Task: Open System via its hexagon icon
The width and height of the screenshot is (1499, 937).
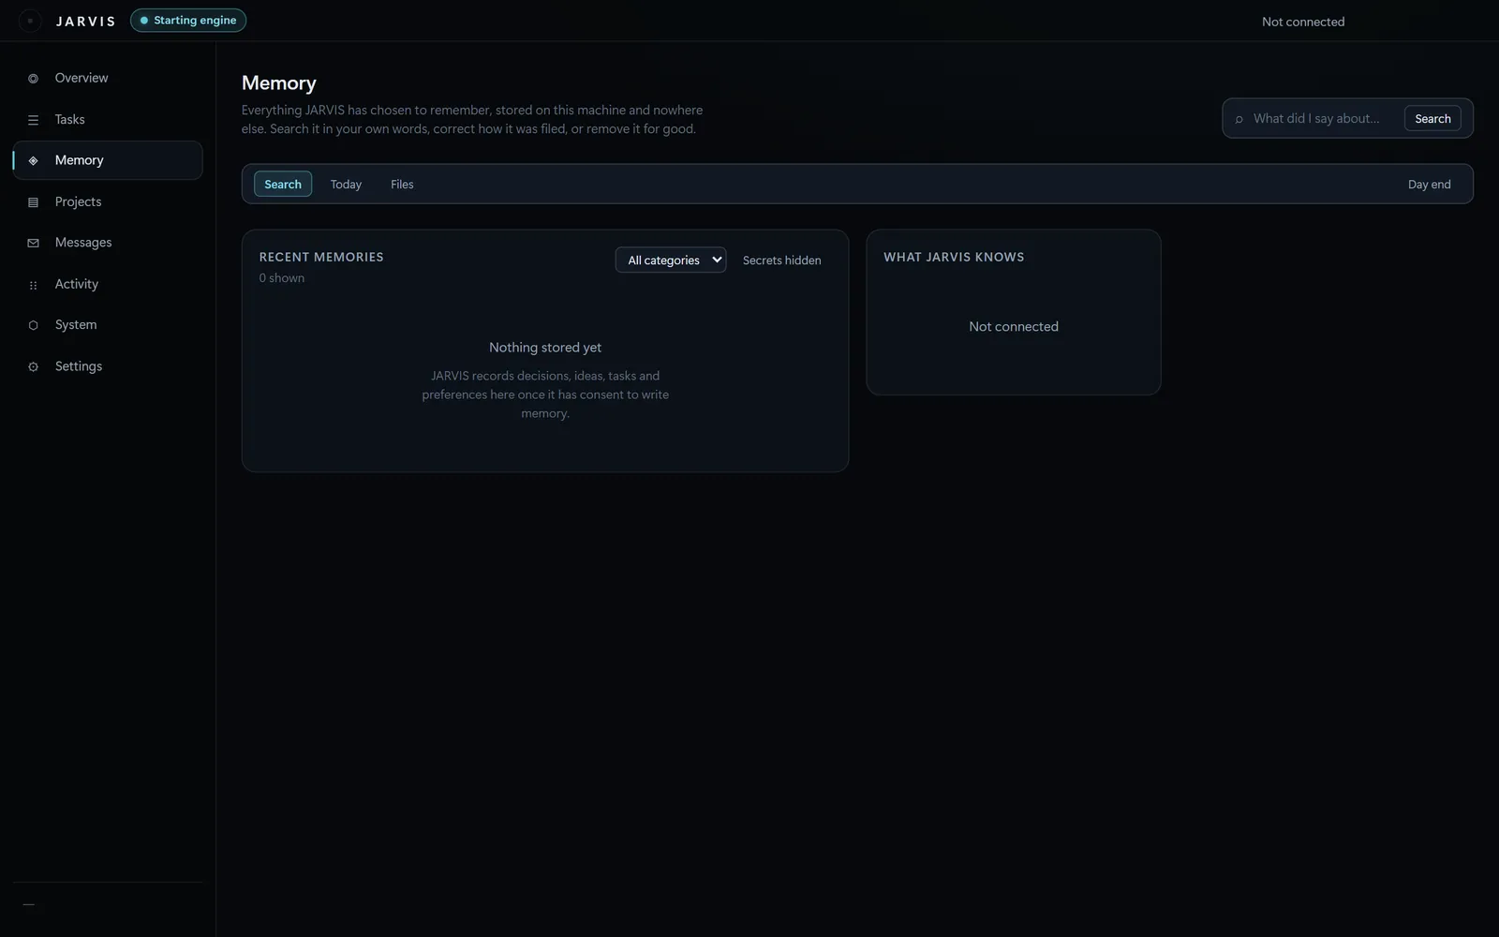Action: [33, 325]
